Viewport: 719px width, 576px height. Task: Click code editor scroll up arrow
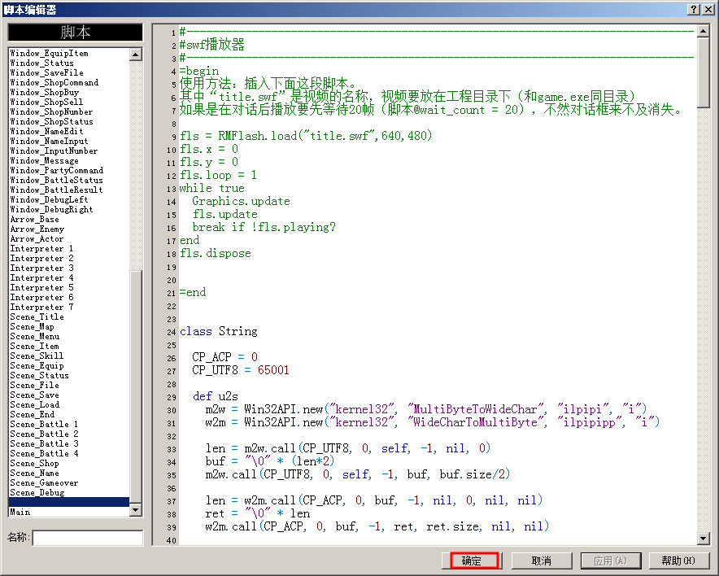703,31
